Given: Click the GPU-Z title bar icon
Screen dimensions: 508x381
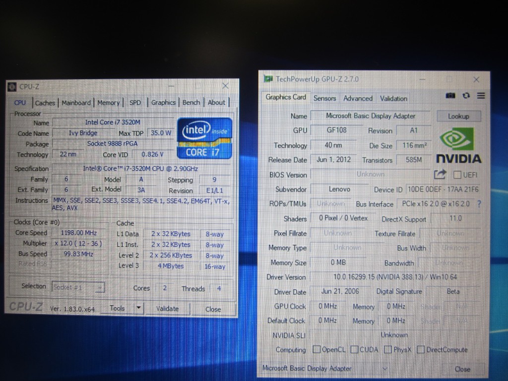Looking at the screenshot, I should point(268,79).
